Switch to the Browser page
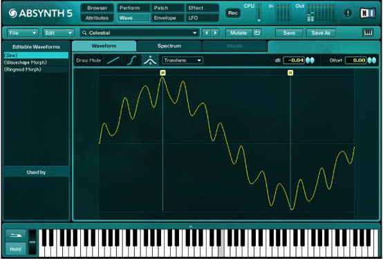The width and height of the screenshot is (383, 259). (97, 8)
